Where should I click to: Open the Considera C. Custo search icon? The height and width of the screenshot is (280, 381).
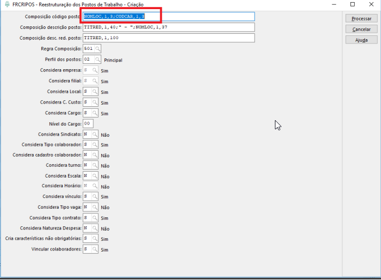click(95, 102)
